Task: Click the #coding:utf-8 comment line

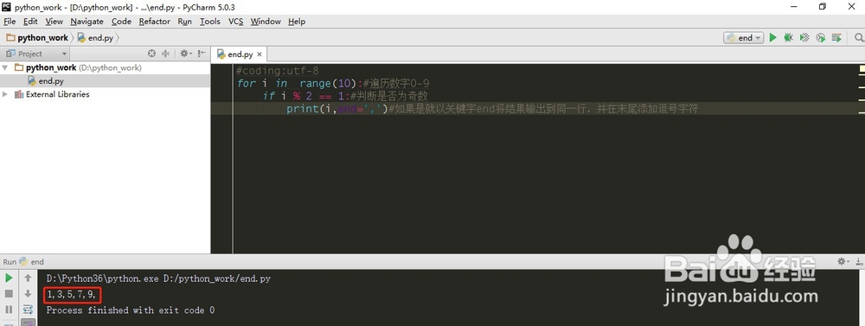Action: click(277, 71)
